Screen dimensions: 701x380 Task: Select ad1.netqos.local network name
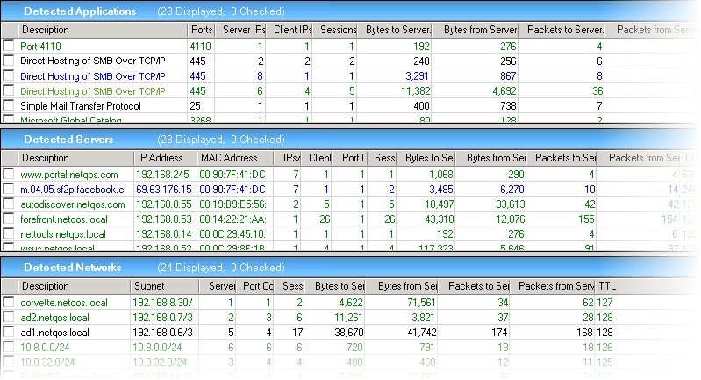[54, 333]
